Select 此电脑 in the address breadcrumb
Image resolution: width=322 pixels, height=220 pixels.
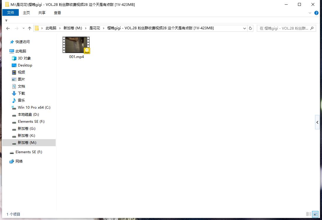point(51,28)
